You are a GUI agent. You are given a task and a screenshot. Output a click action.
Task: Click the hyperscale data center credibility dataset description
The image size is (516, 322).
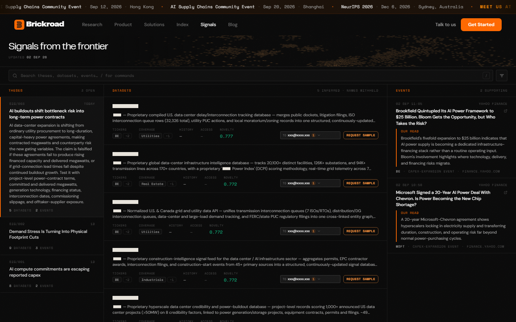point(244,309)
